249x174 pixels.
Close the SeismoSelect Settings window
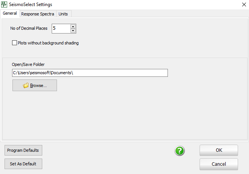pos(244,5)
